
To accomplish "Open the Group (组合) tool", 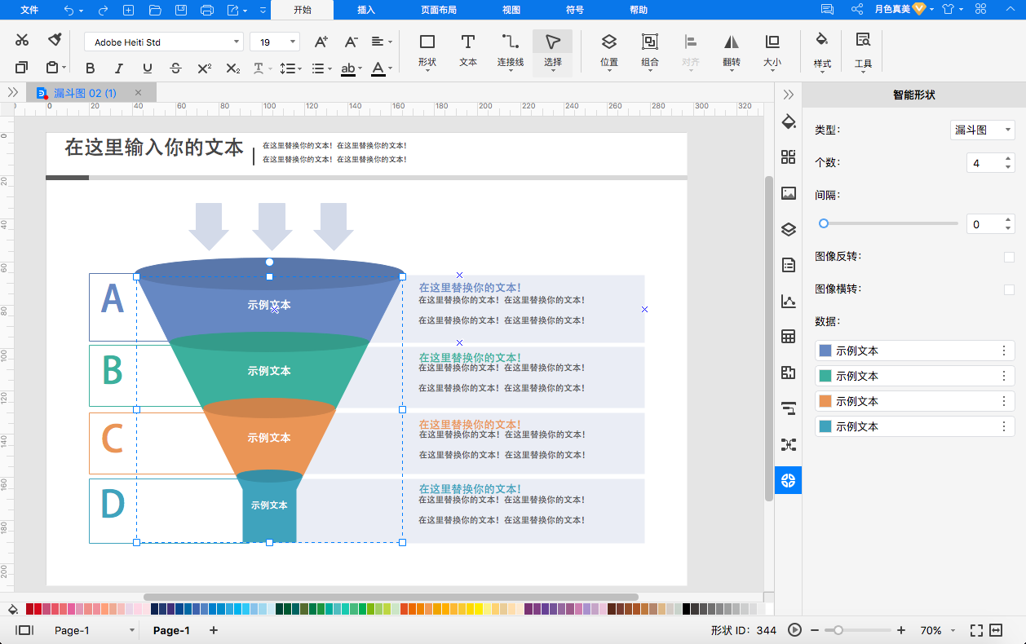I will (650, 51).
